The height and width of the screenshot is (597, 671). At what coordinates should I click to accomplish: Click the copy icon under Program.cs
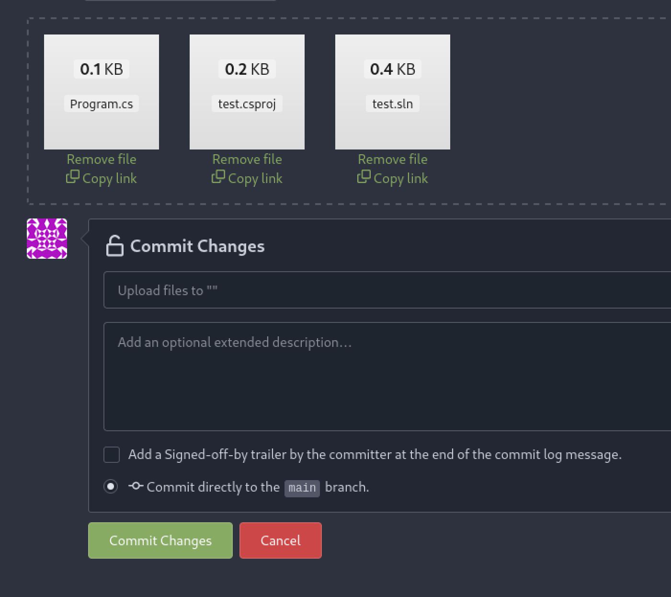pyautogui.click(x=73, y=177)
